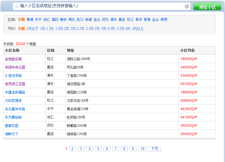Filter by 闵行 district
The image size is (225, 162).
[x=105, y=19]
